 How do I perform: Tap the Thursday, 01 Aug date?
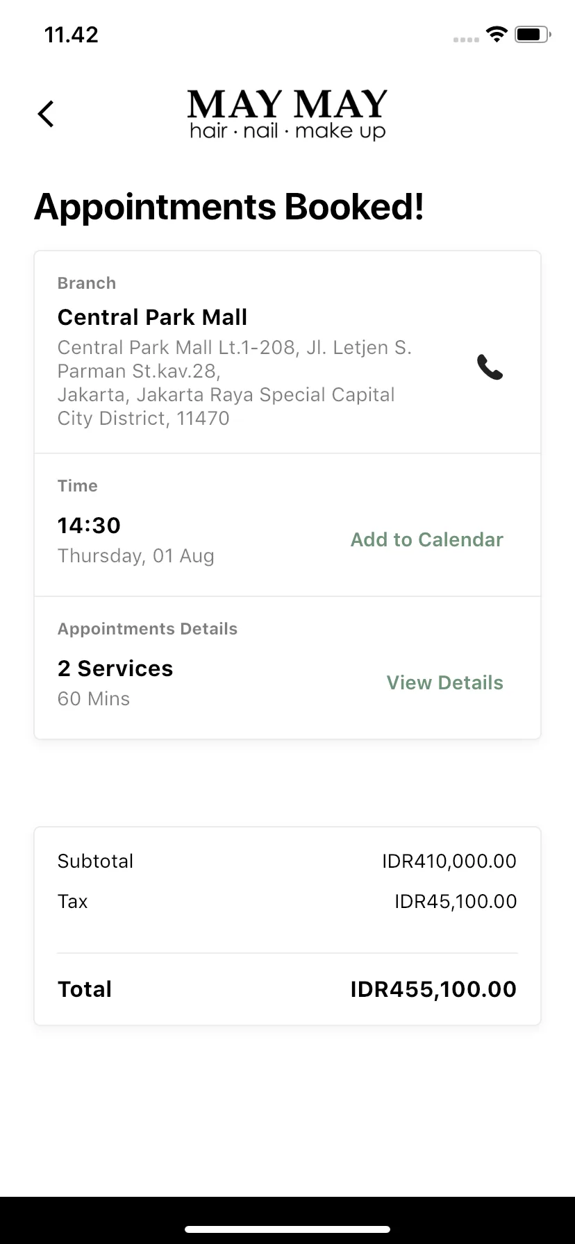[136, 556]
